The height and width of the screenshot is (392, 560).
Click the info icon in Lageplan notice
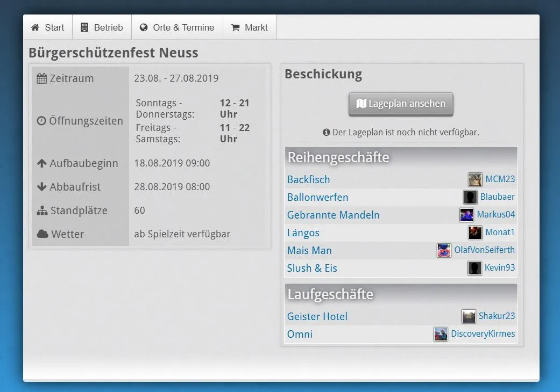[326, 132]
